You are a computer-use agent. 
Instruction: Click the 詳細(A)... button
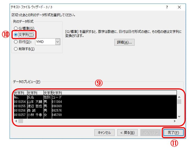click(124, 42)
